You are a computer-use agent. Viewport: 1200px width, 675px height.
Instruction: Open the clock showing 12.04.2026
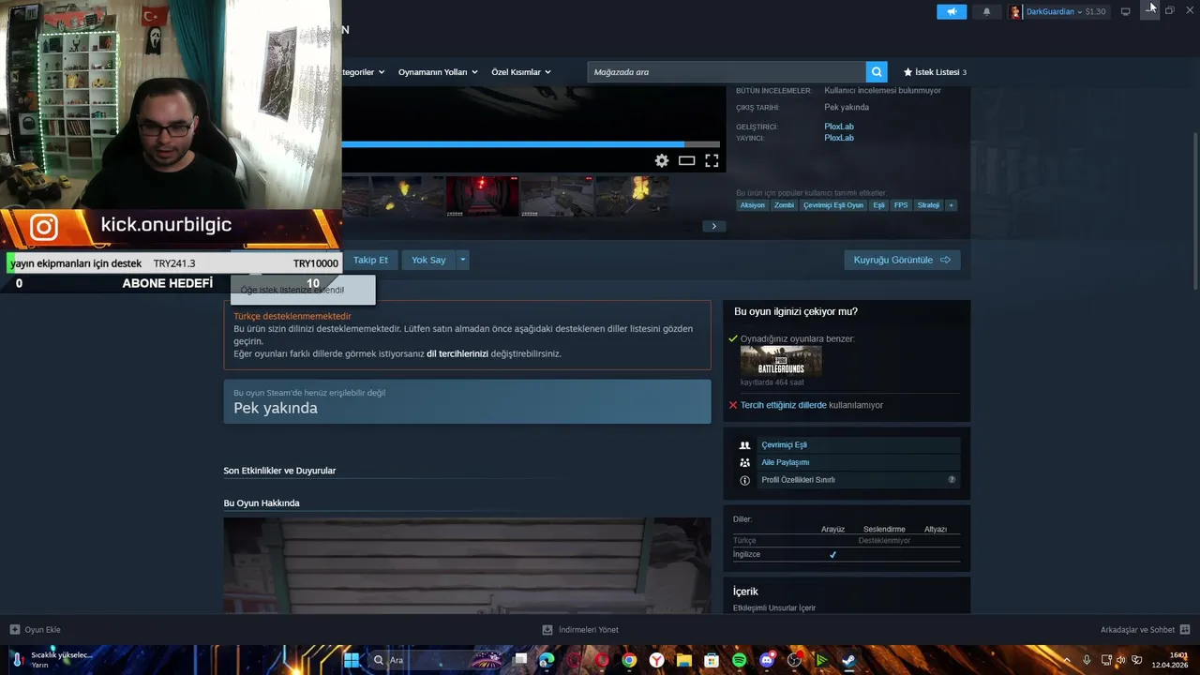1170,660
